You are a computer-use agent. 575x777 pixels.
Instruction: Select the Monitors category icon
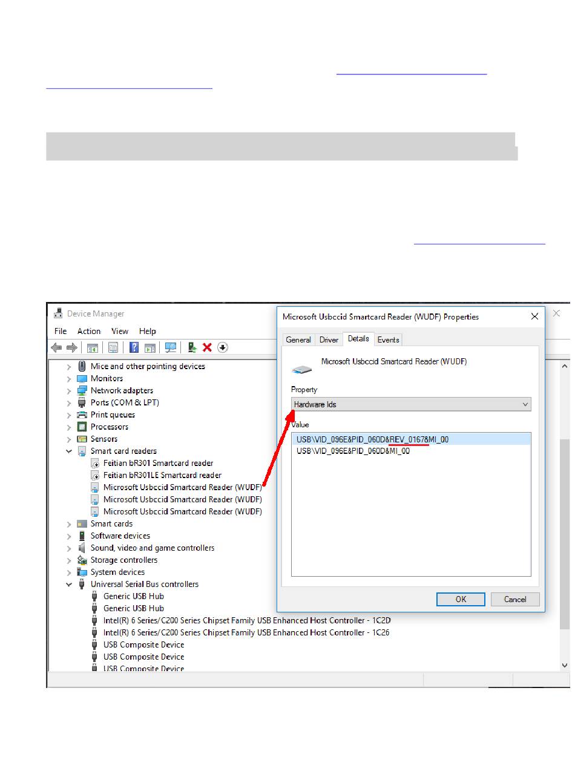[82, 378]
